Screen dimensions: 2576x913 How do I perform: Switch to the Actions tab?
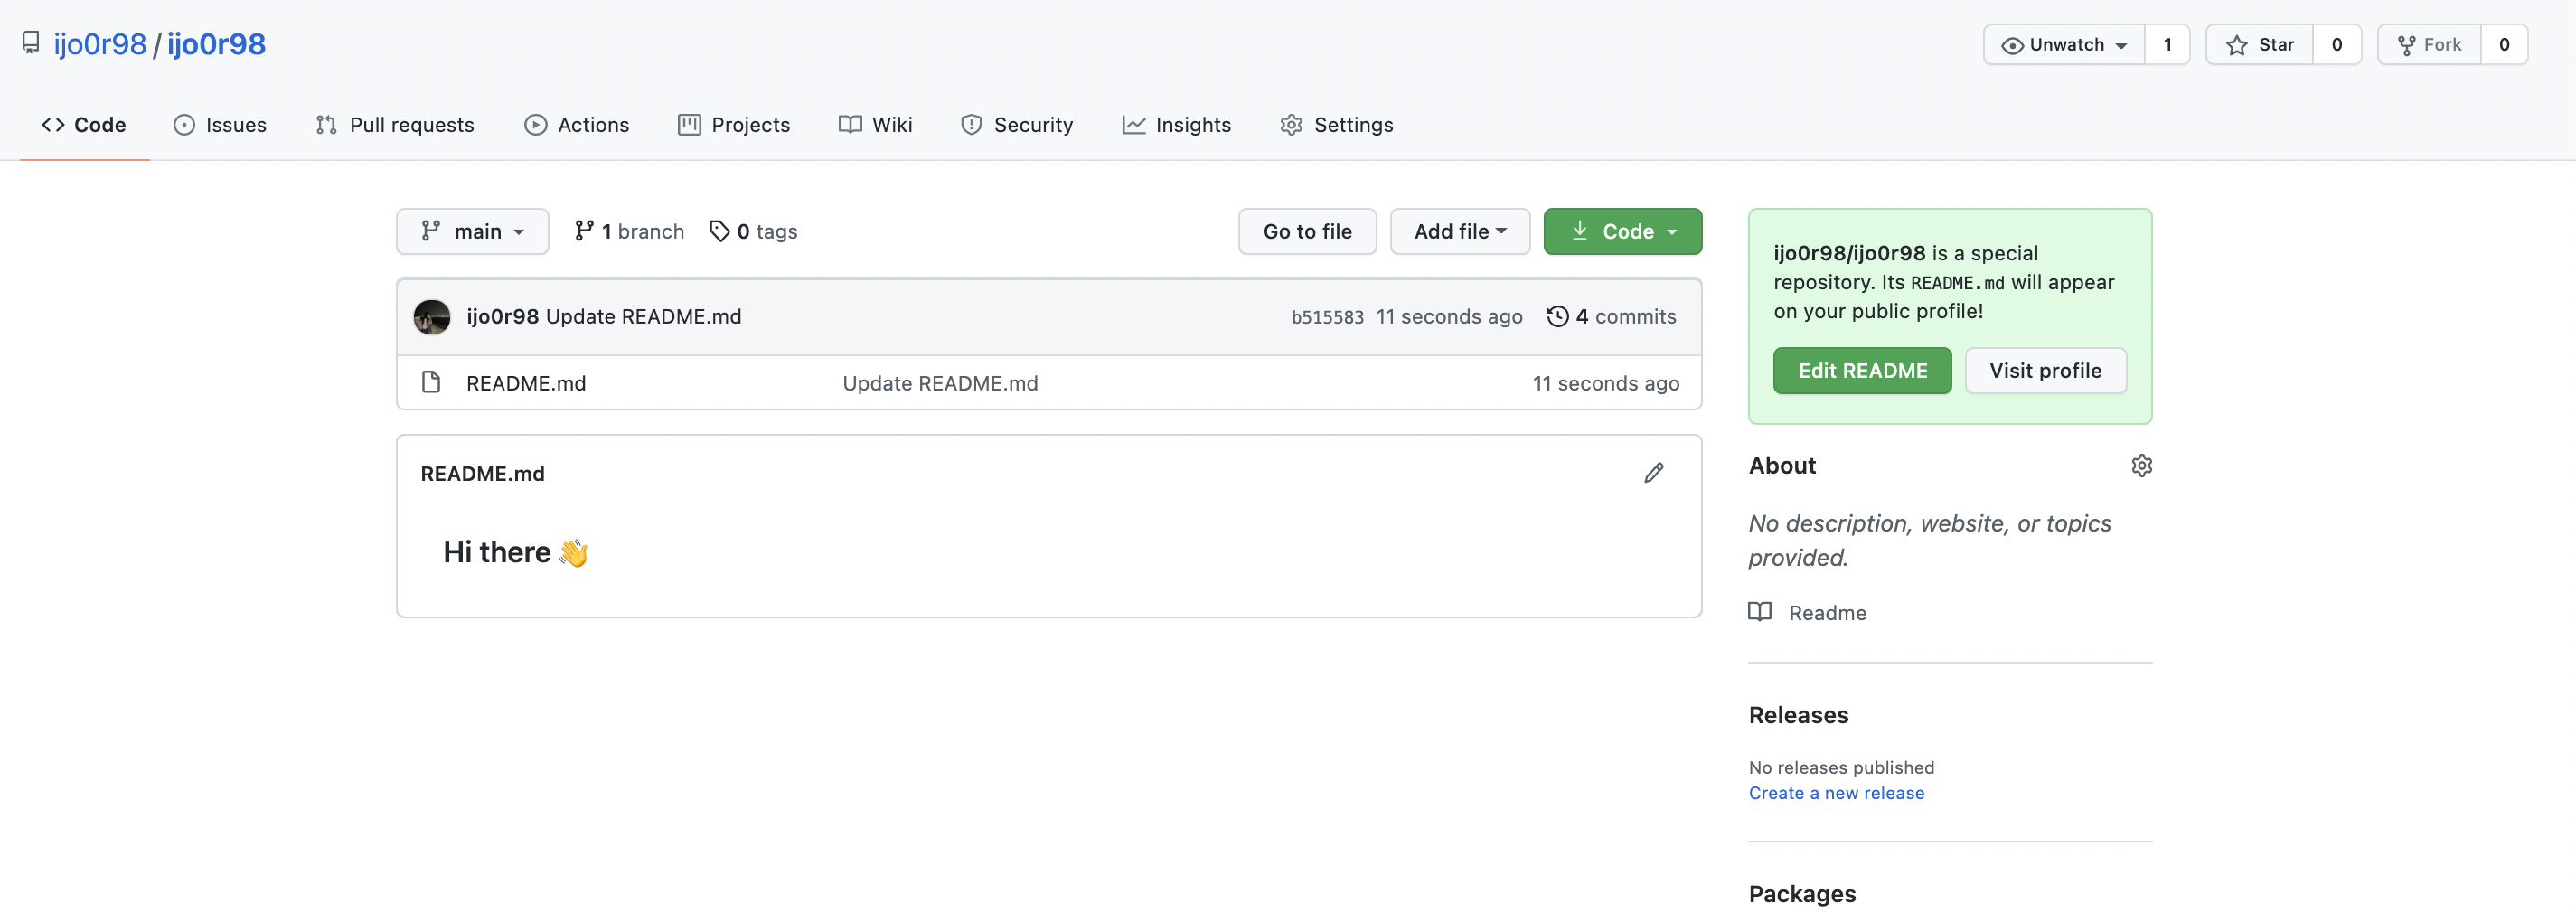[x=577, y=125]
